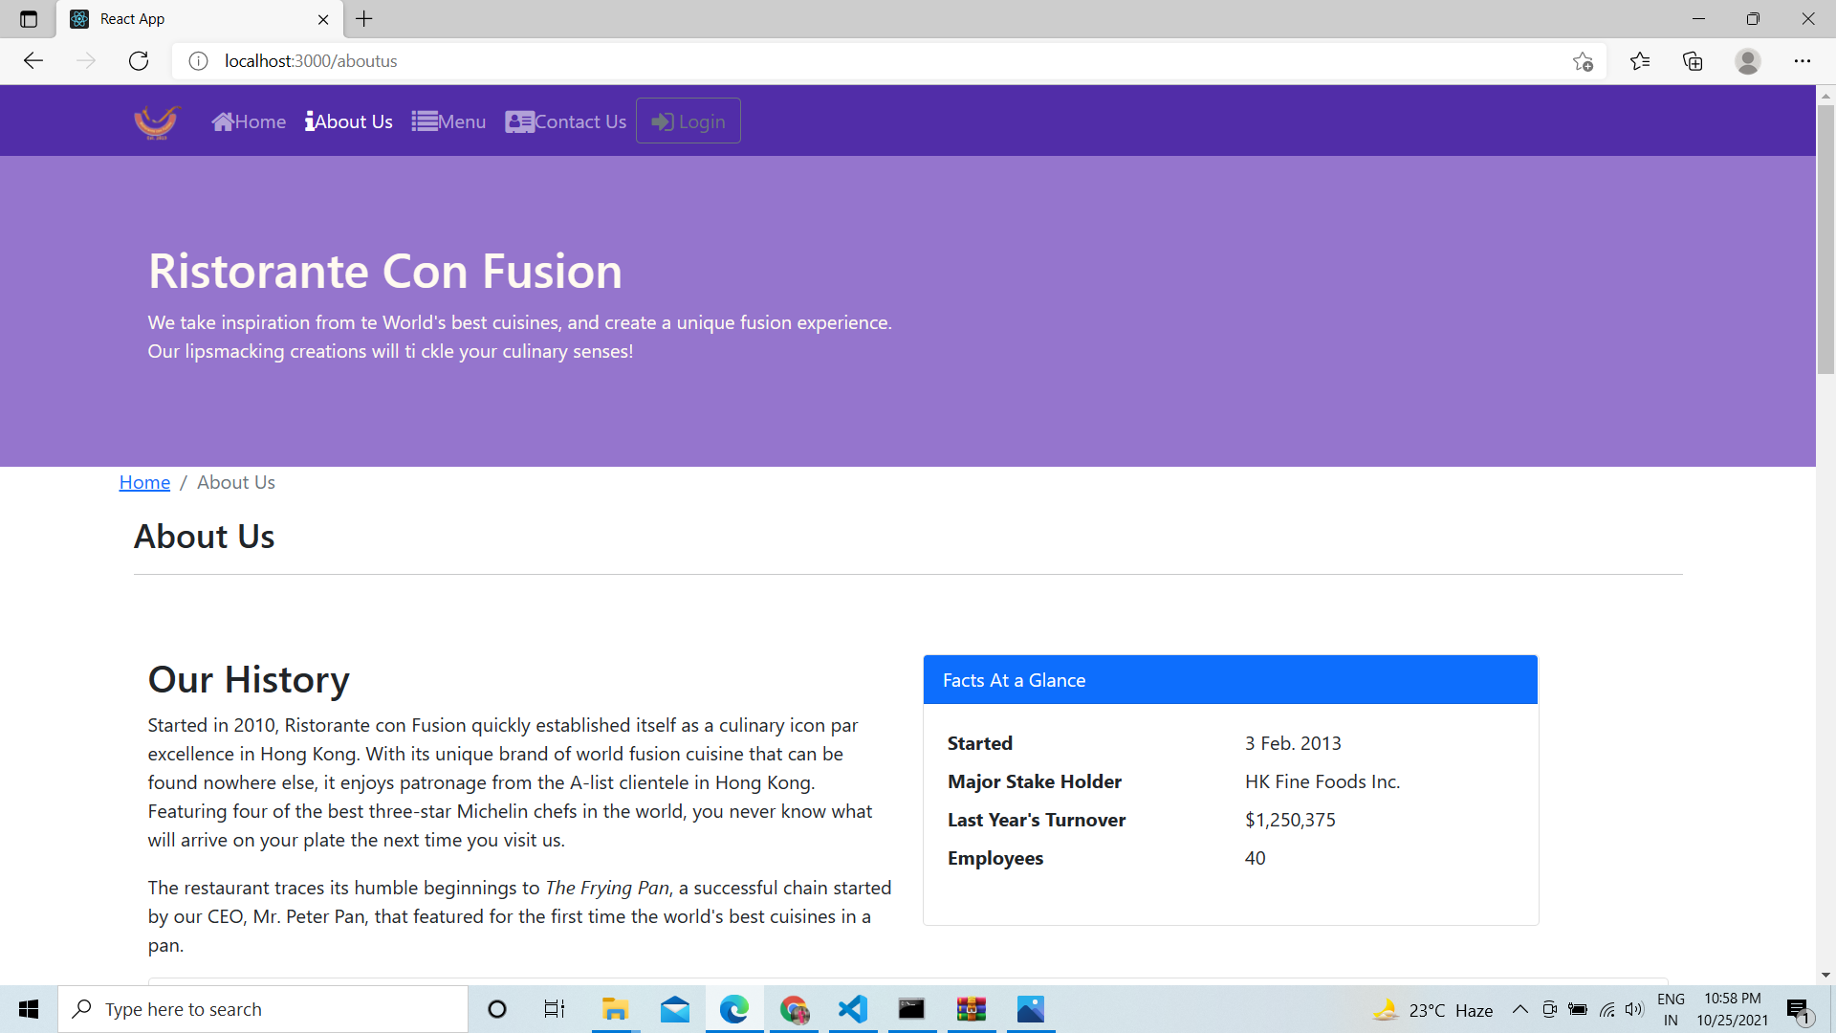Open WinRAR from the taskbar
Image resolution: width=1836 pixels, height=1033 pixels.
(972, 1009)
